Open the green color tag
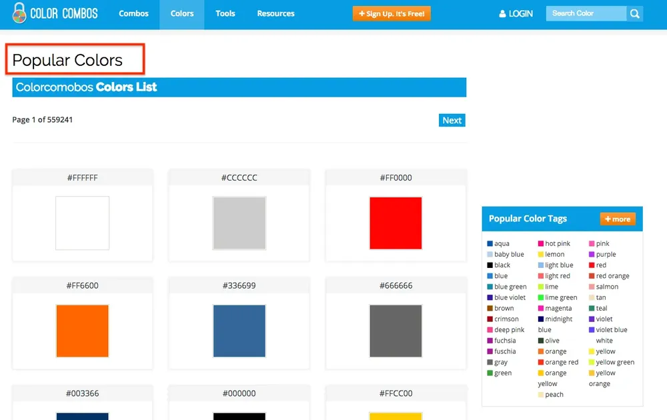This screenshot has height=420, width=667. click(x=503, y=373)
